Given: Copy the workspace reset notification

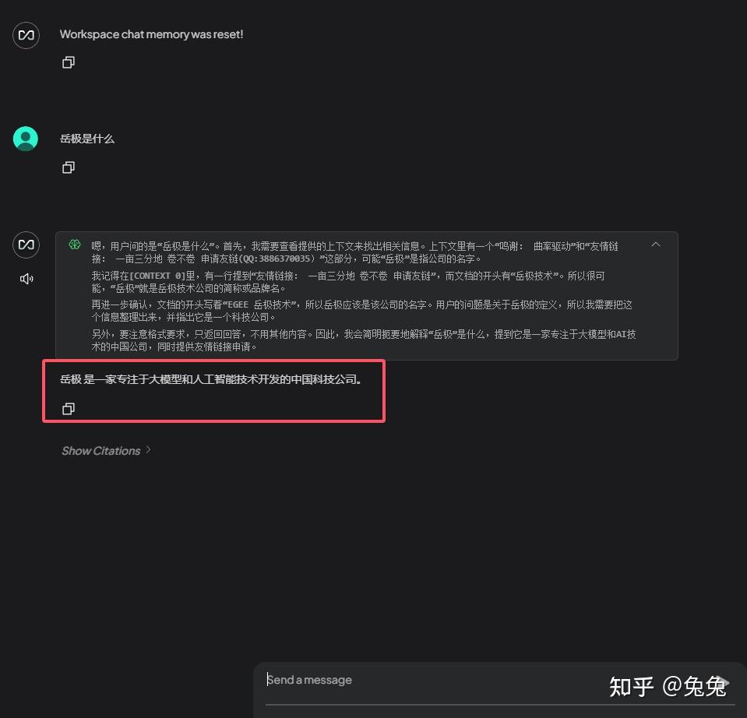Looking at the screenshot, I should click(68, 62).
